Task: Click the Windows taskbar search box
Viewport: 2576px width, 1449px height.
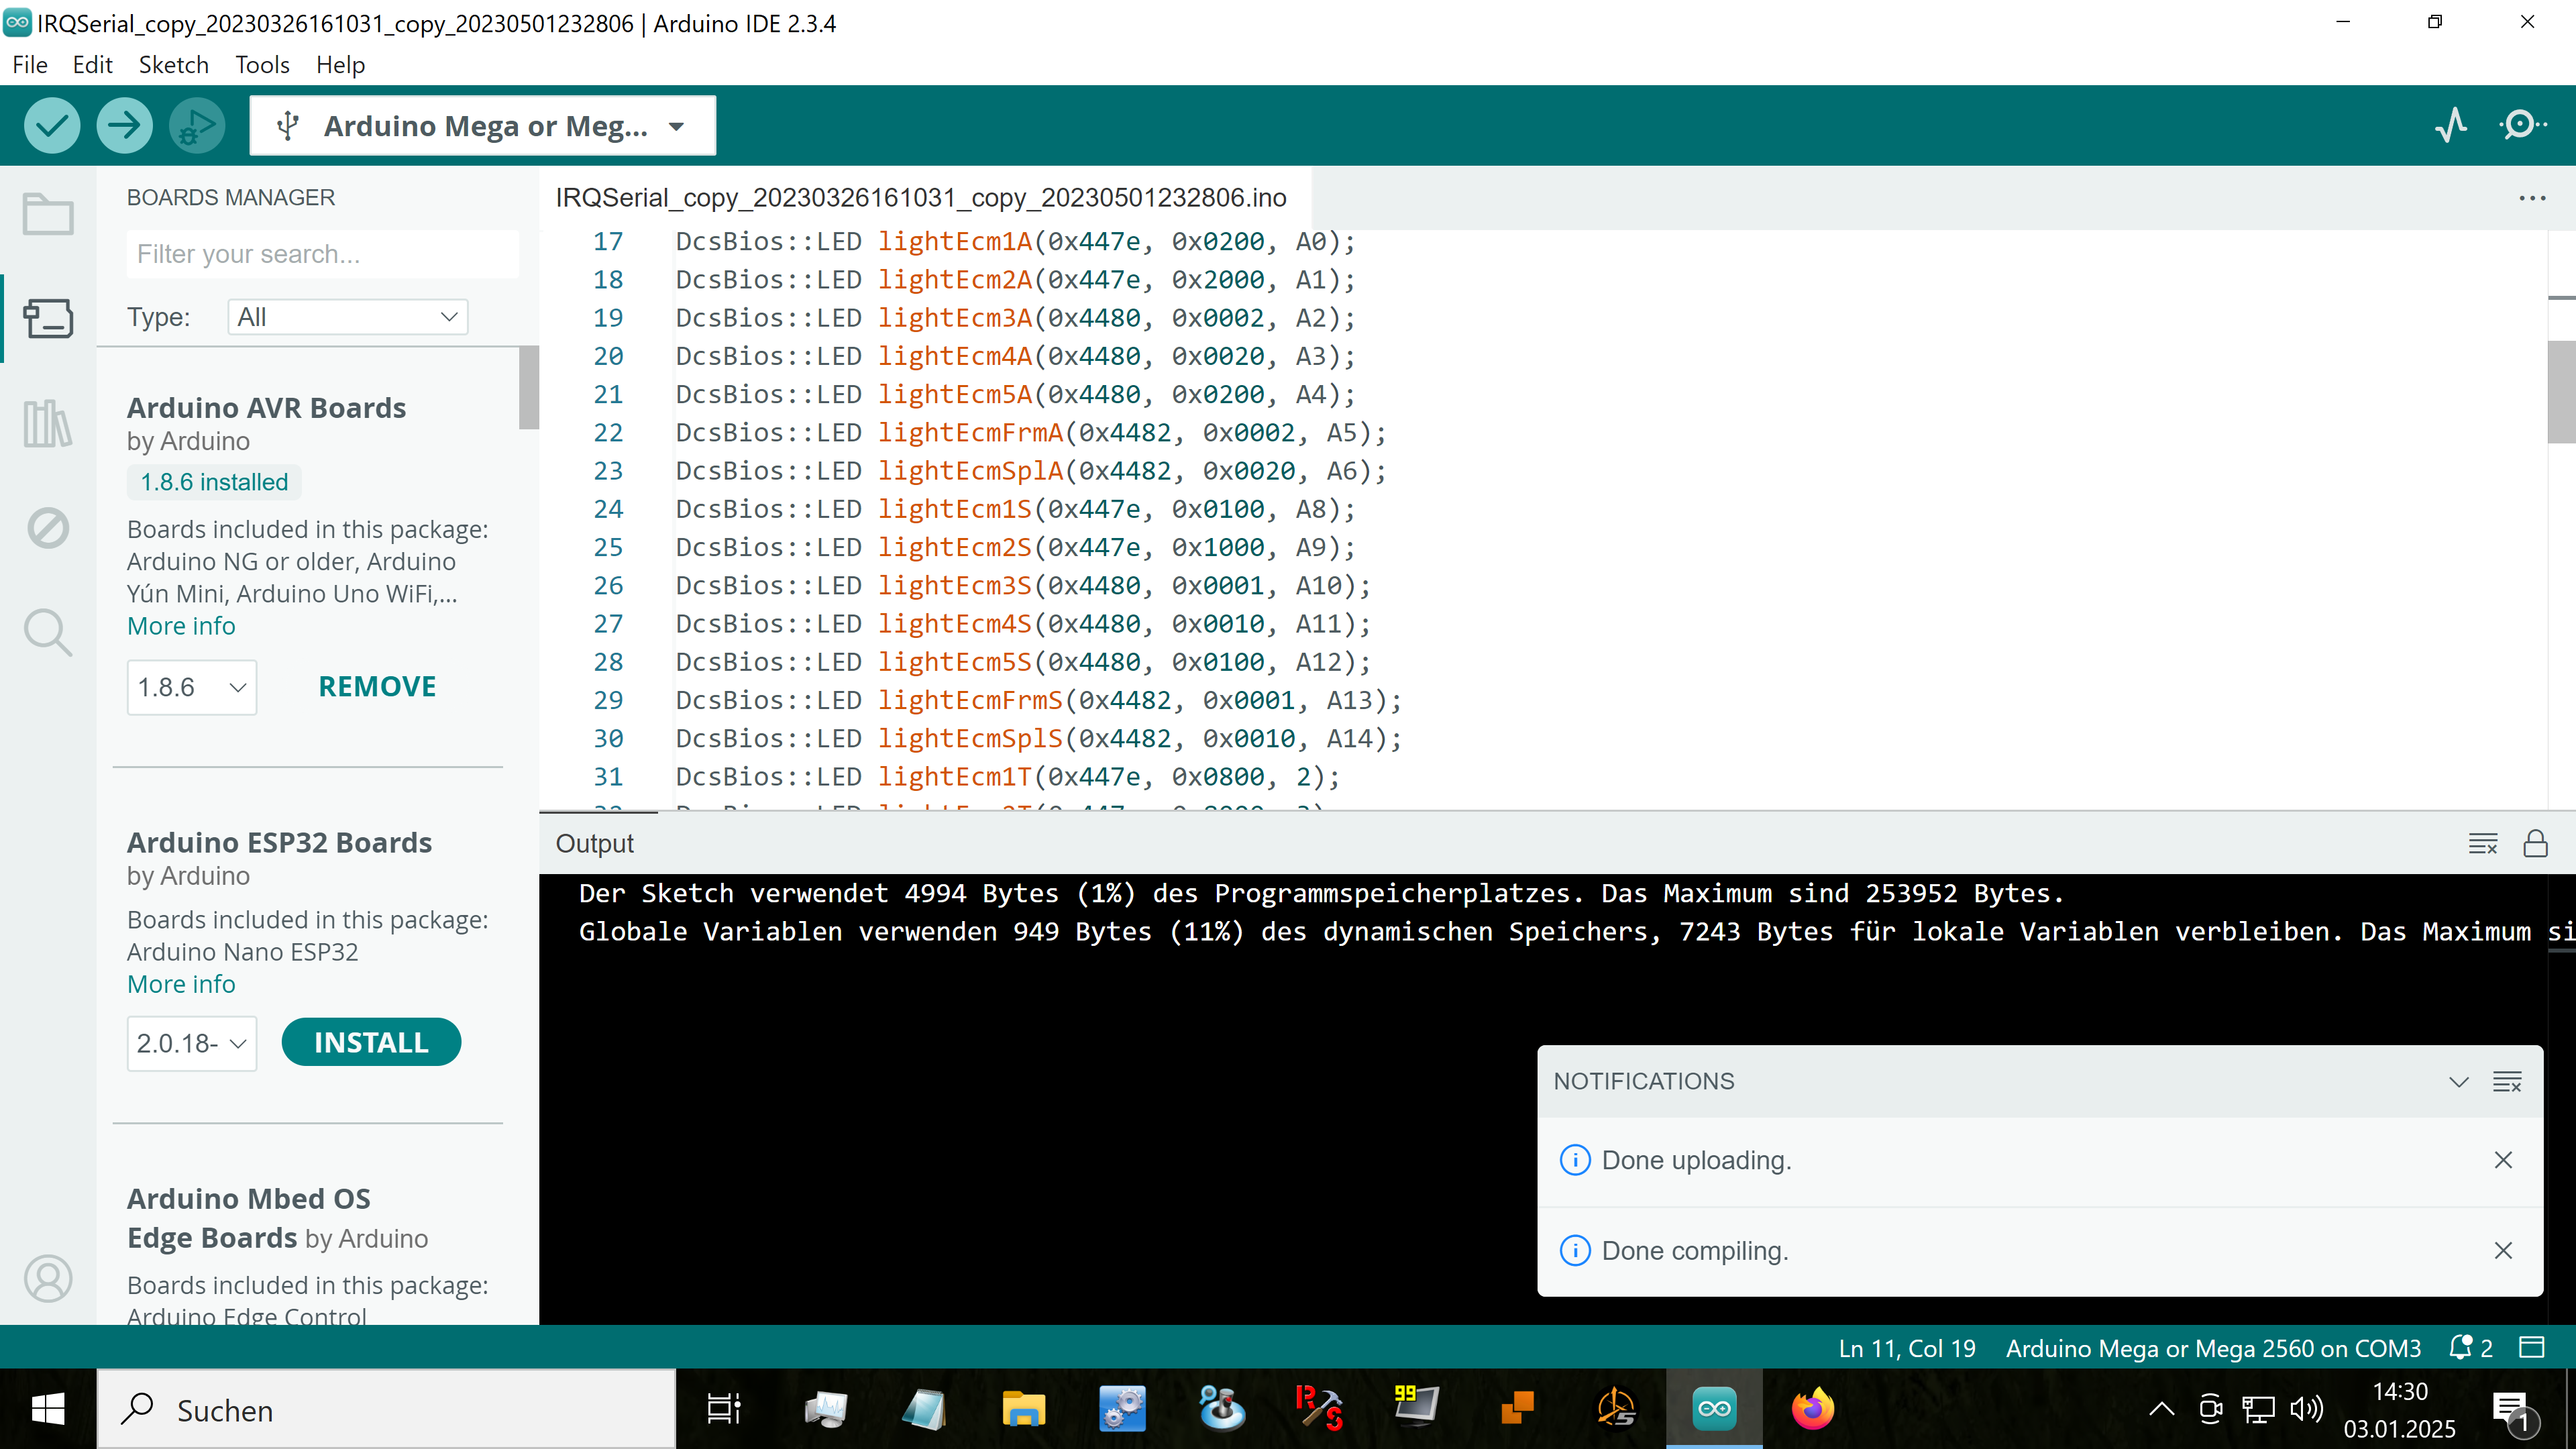Action: 386,1409
